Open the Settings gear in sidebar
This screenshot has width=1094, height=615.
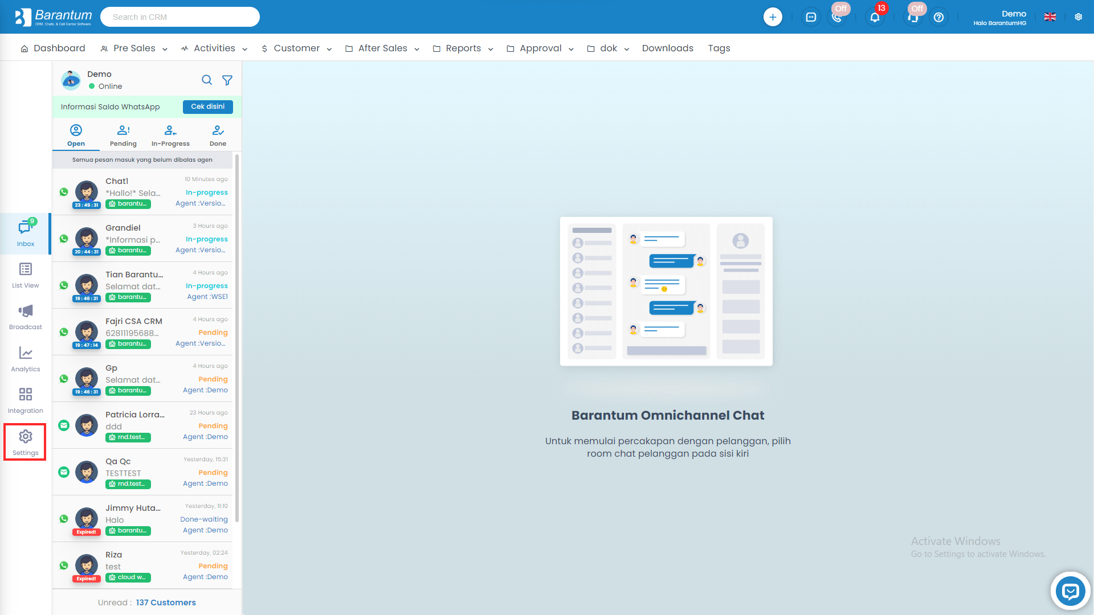[25, 442]
